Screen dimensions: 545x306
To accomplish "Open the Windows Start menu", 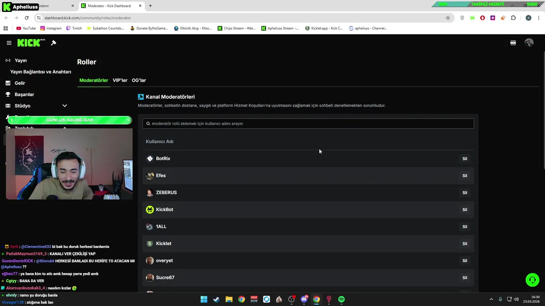I will point(204,299).
